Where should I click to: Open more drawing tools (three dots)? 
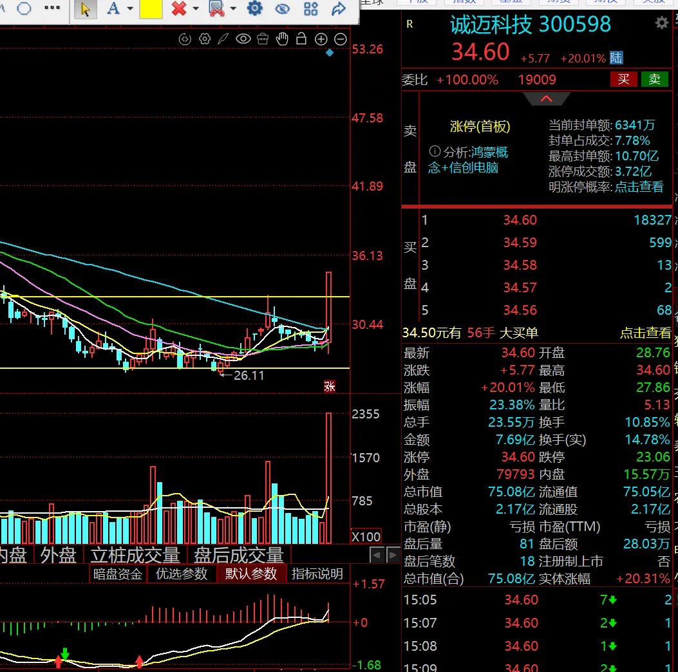pos(52,8)
